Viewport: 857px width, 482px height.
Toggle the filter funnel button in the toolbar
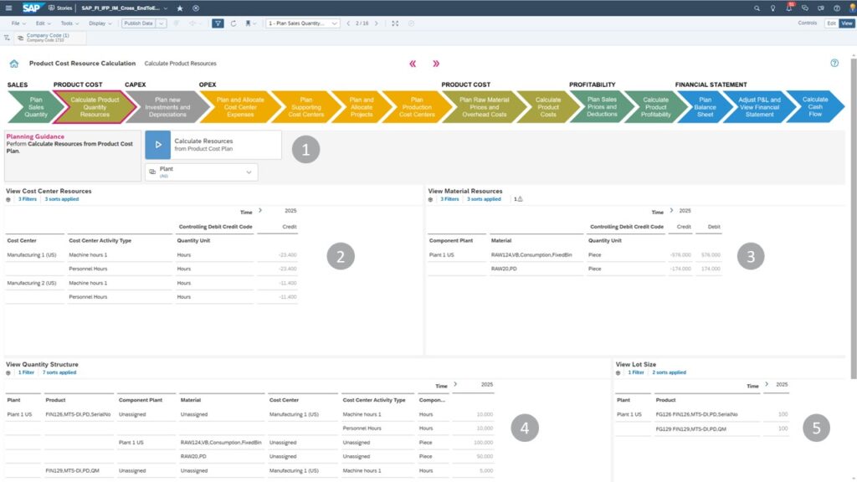(218, 23)
